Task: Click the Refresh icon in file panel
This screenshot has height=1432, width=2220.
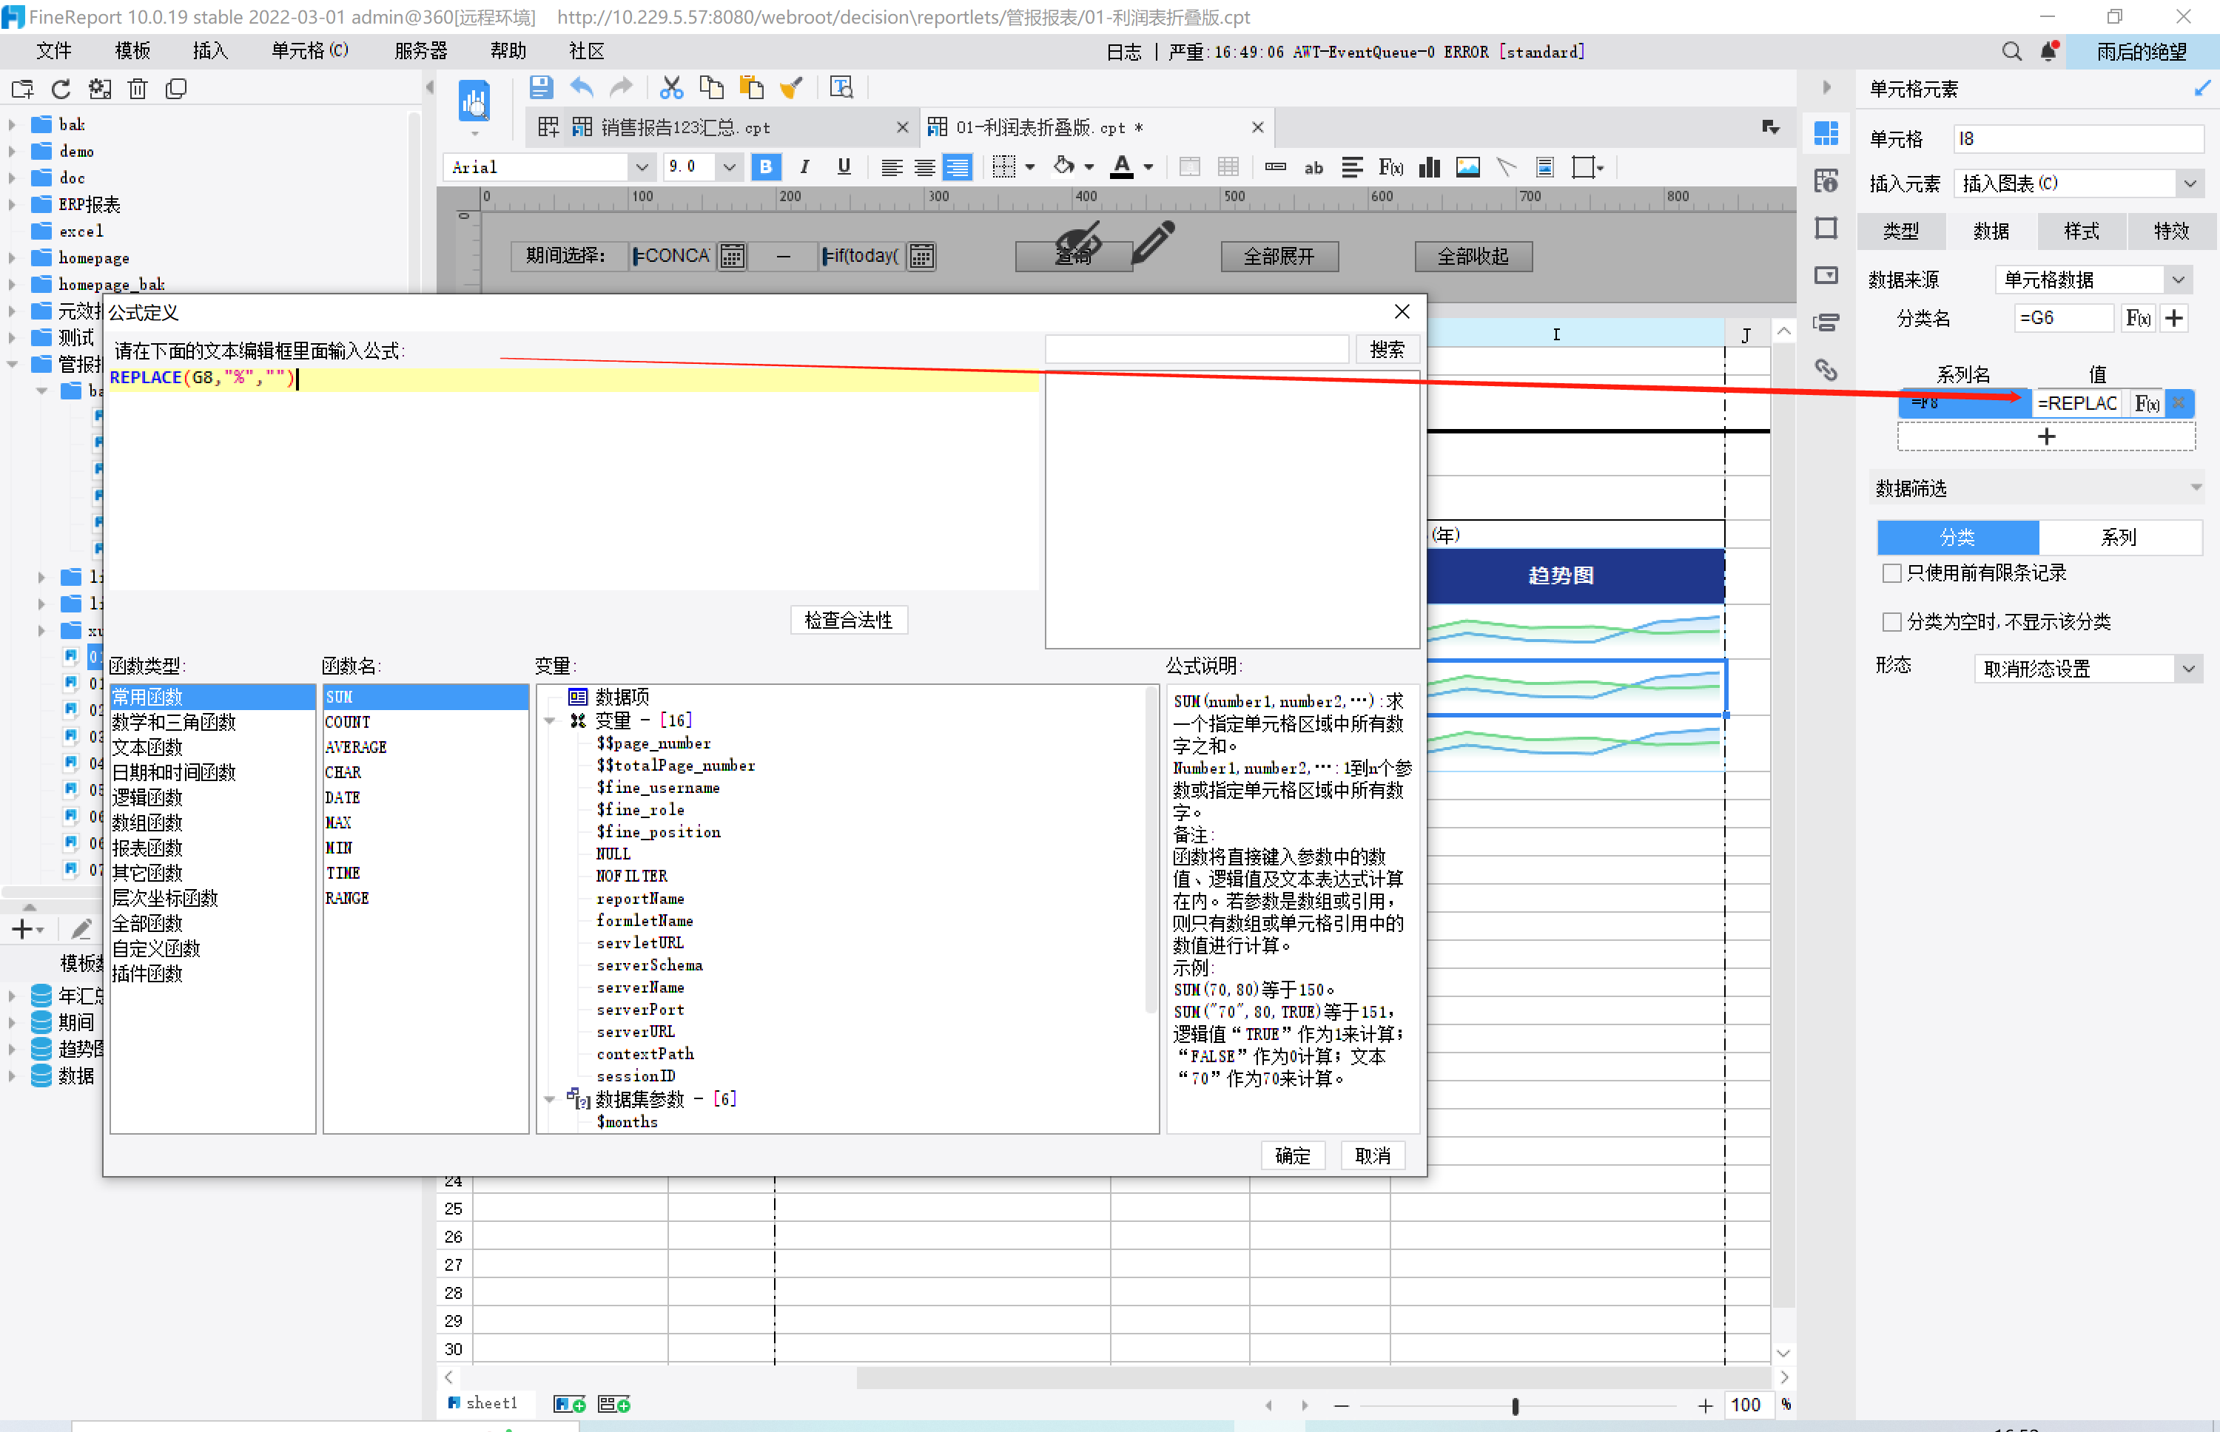Action: 61,89
